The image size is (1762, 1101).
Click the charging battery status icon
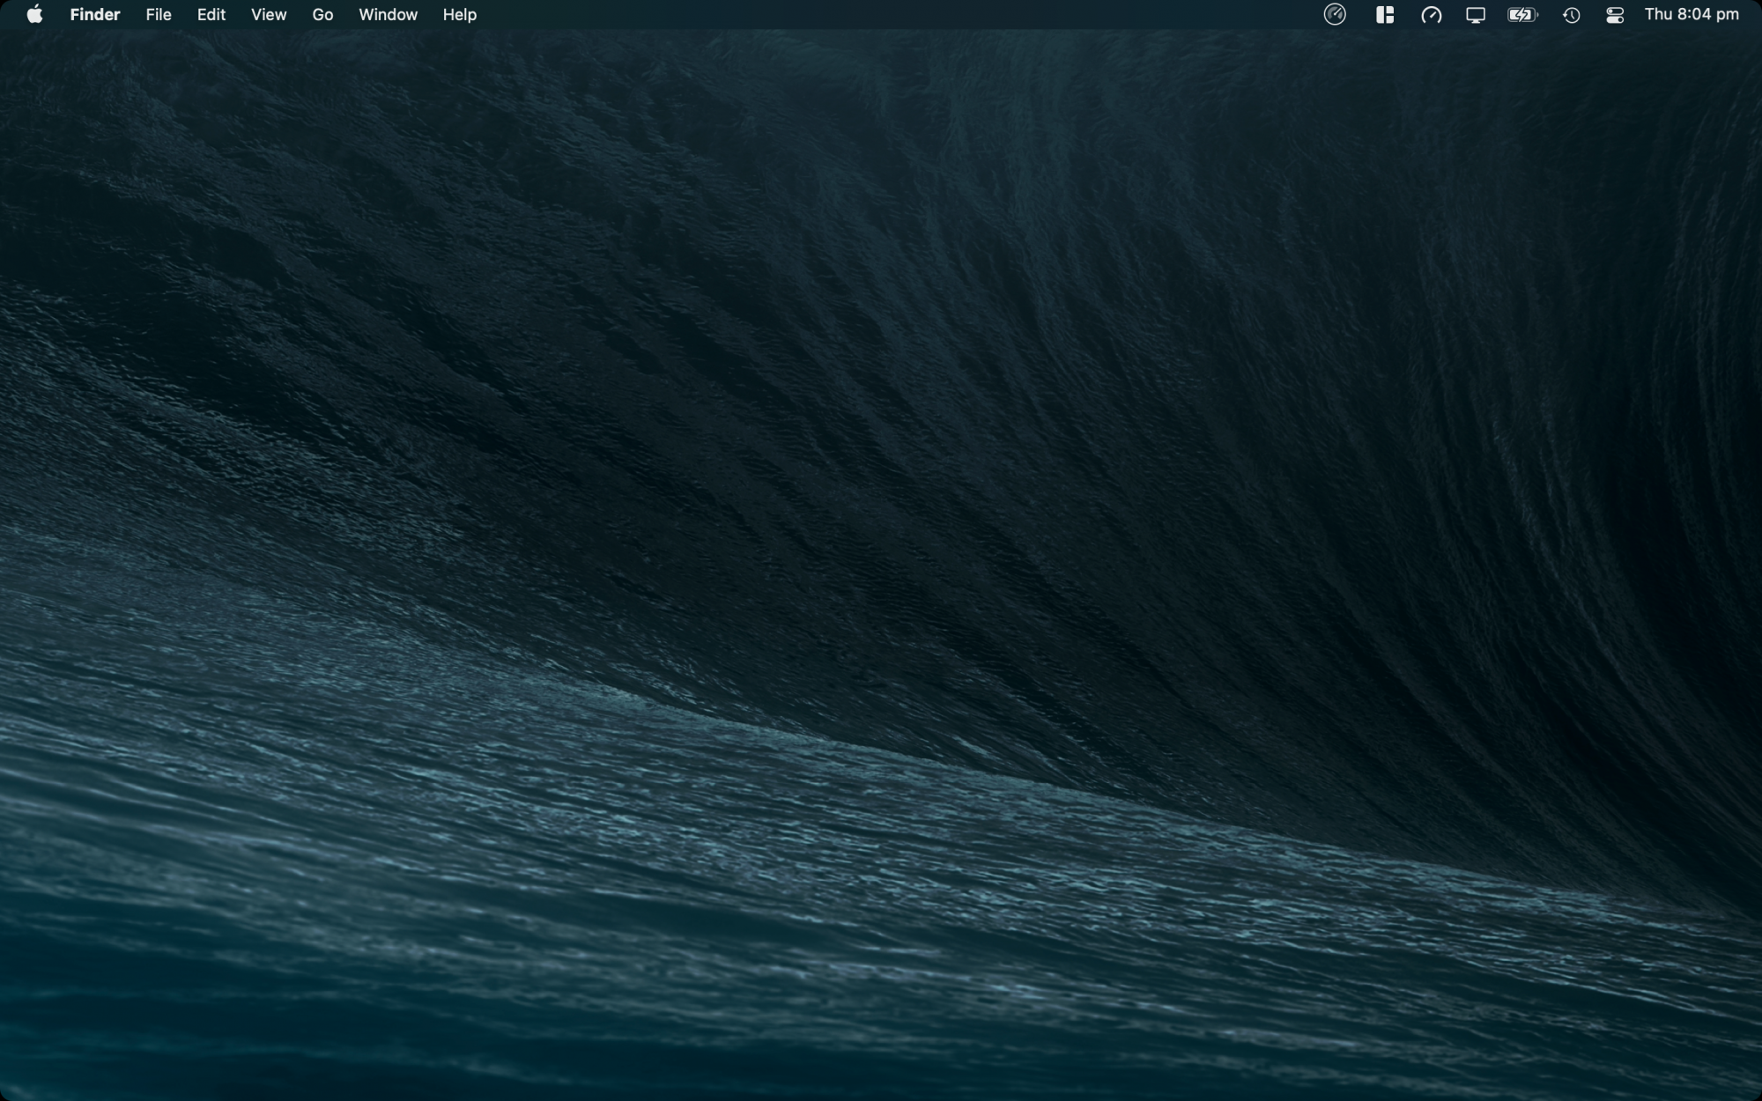tap(1521, 15)
